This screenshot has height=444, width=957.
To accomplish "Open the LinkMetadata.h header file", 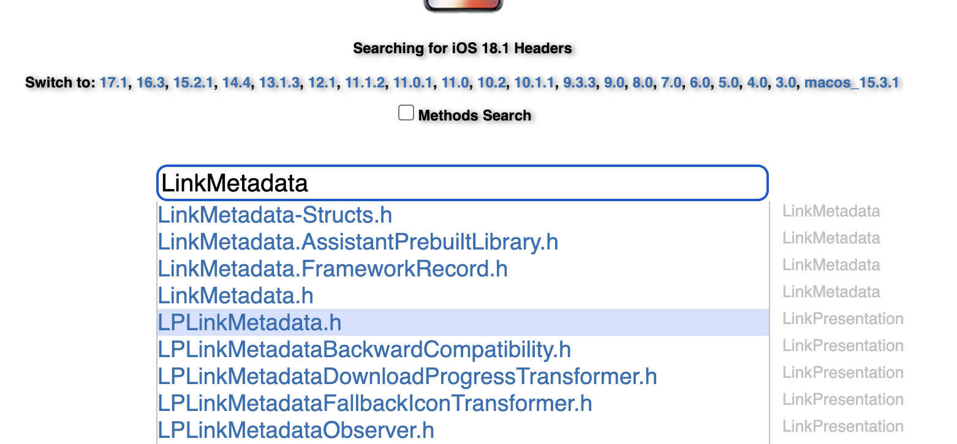I will [235, 295].
